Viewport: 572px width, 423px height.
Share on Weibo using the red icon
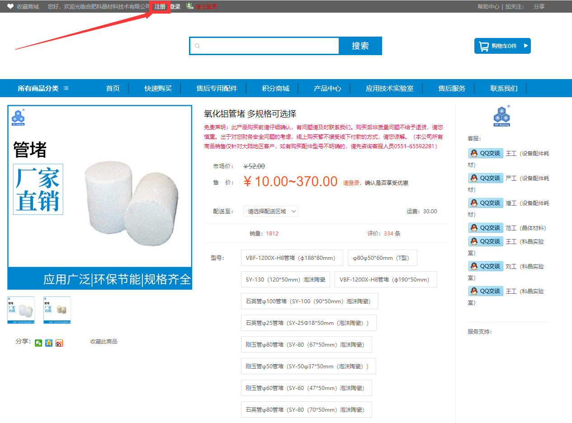(x=59, y=343)
